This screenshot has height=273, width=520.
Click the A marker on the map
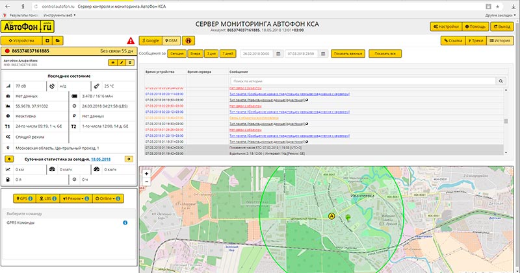331,216
